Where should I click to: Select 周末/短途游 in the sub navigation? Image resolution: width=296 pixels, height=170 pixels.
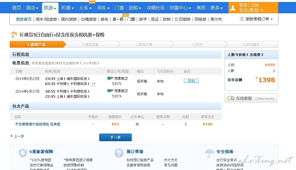point(46,19)
